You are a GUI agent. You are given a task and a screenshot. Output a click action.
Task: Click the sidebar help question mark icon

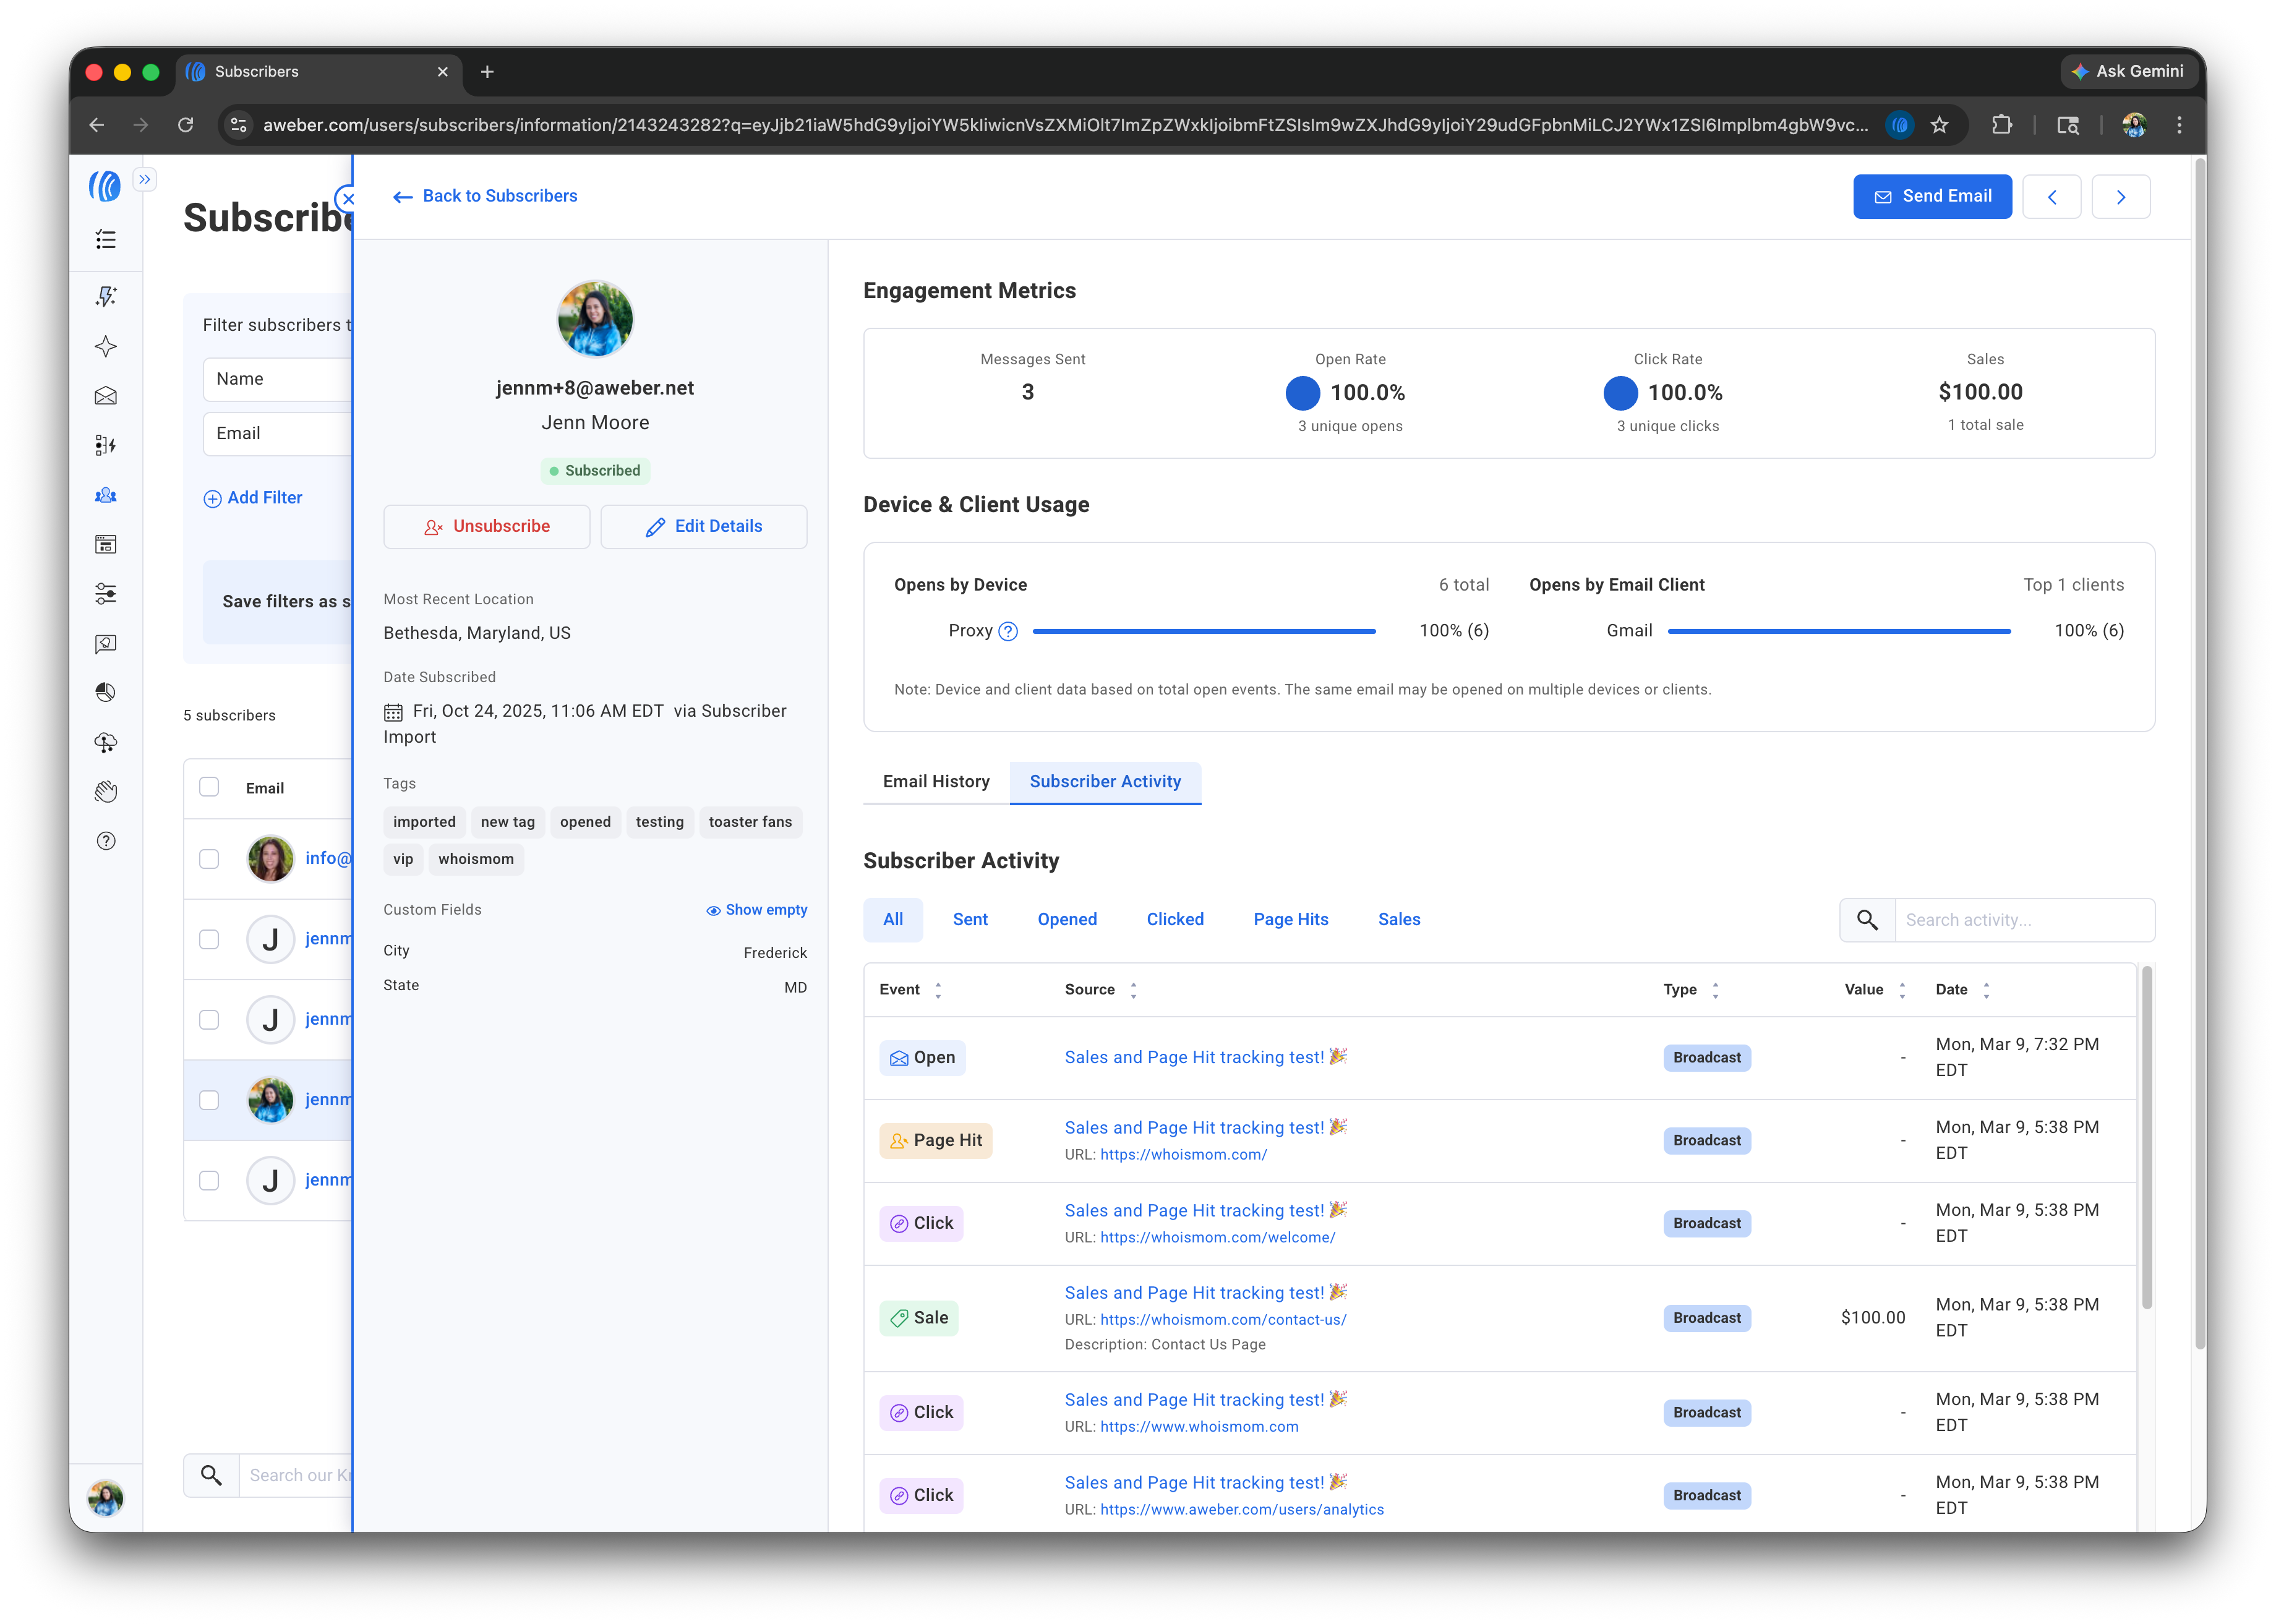click(x=105, y=841)
